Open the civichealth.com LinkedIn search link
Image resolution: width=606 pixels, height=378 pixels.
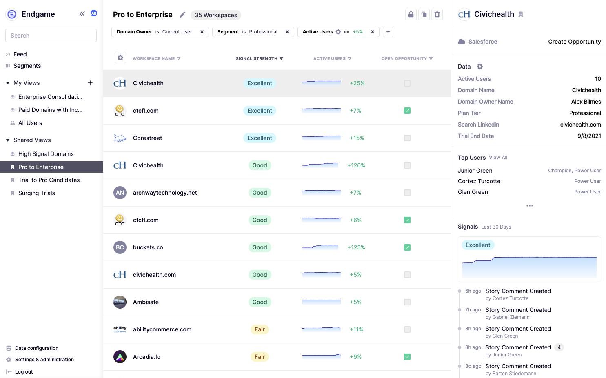[x=580, y=125]
